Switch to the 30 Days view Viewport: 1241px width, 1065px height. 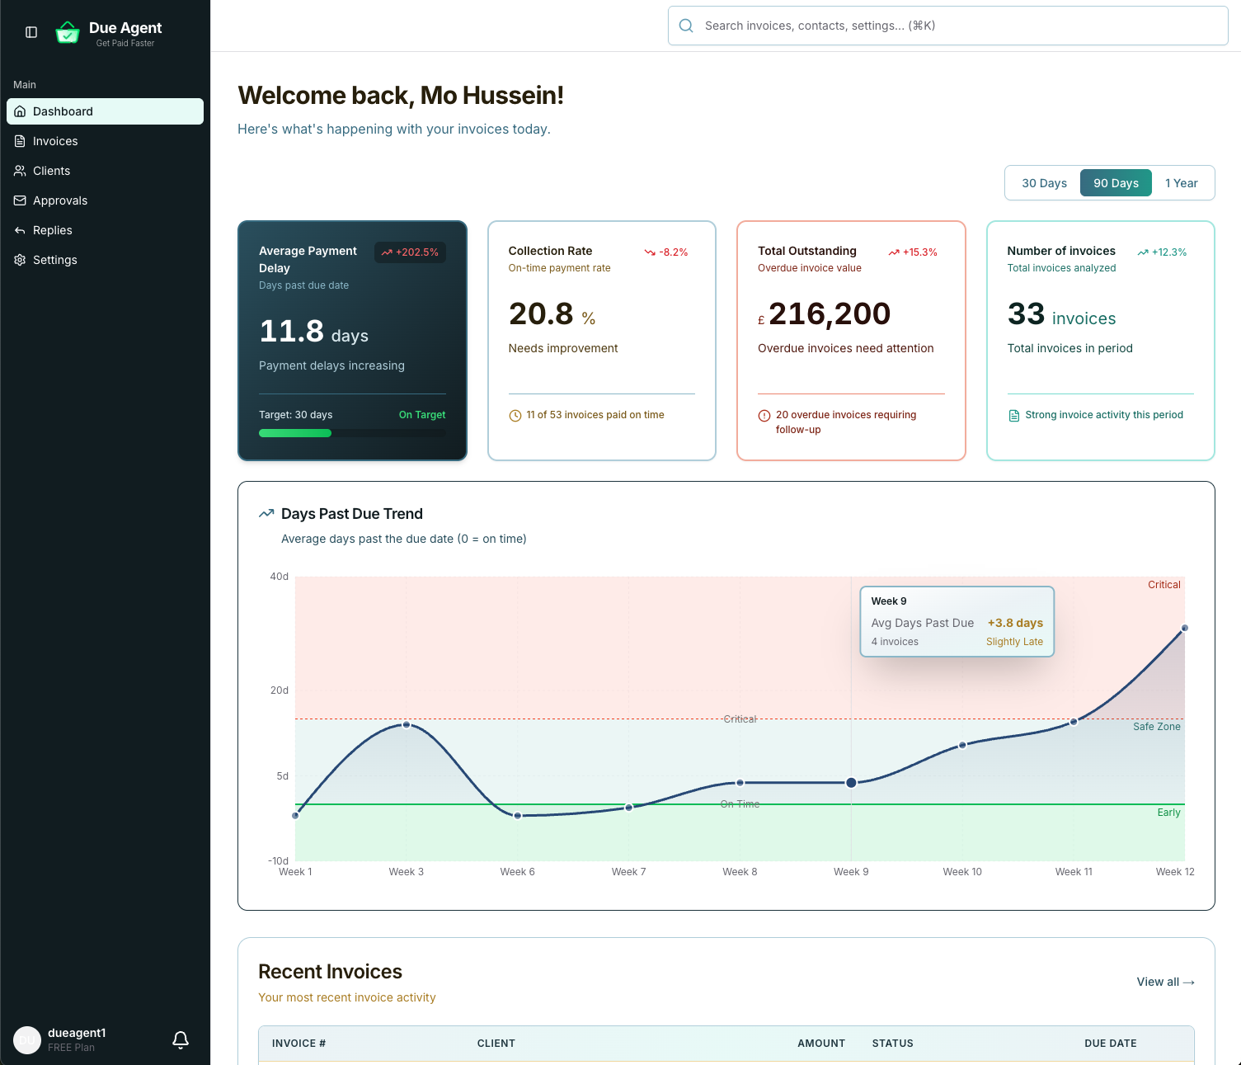click(x=1044, y=182)
